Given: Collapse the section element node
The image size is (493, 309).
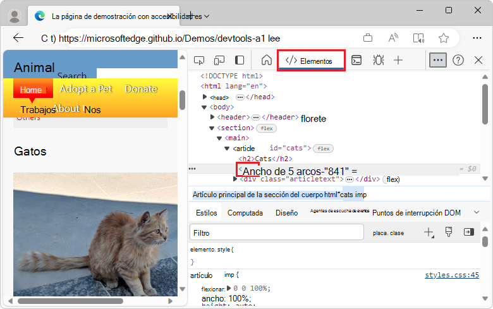Looking at the screenshot, I should pyautogui.click(x=212, y=128).
